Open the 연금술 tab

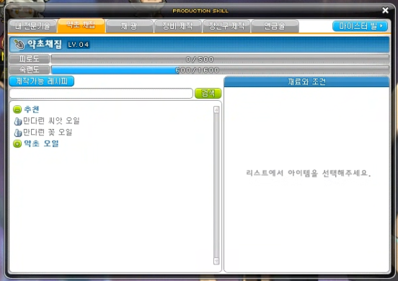pyautogui.click(x=275, y=26)
